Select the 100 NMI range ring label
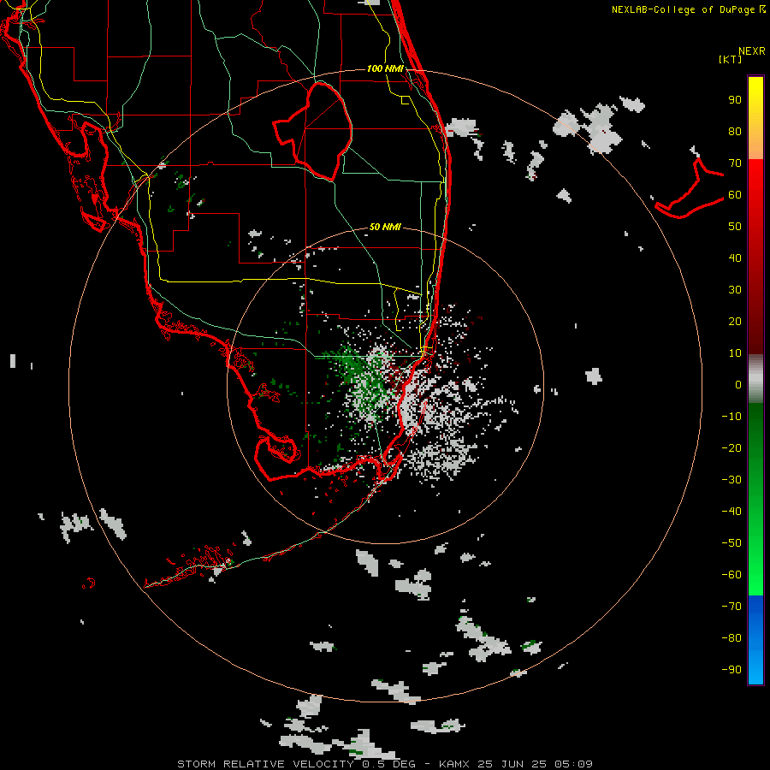770x770 pixels. 385,68
